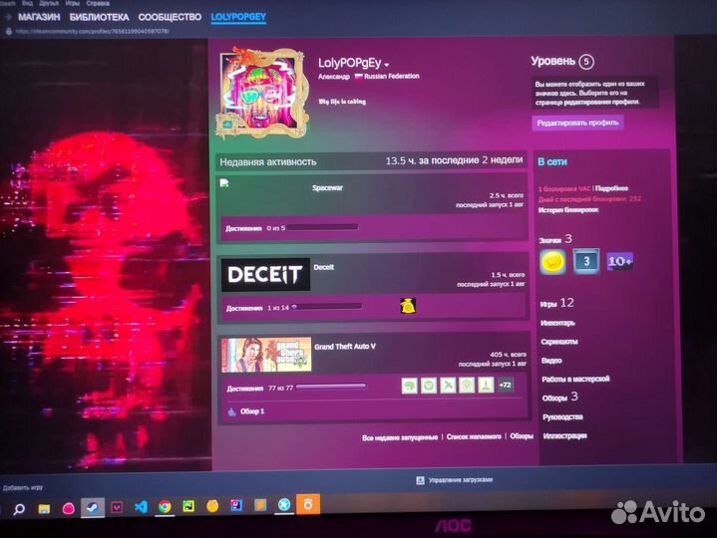Click Deceit achievements progress bar 1 из 14
Viewport: 717px width, 538px height.
click(x=327, y=307)
